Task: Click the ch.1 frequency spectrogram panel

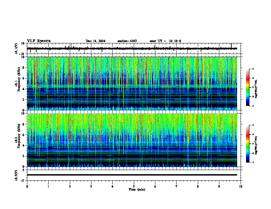Action: click(132, 83)
